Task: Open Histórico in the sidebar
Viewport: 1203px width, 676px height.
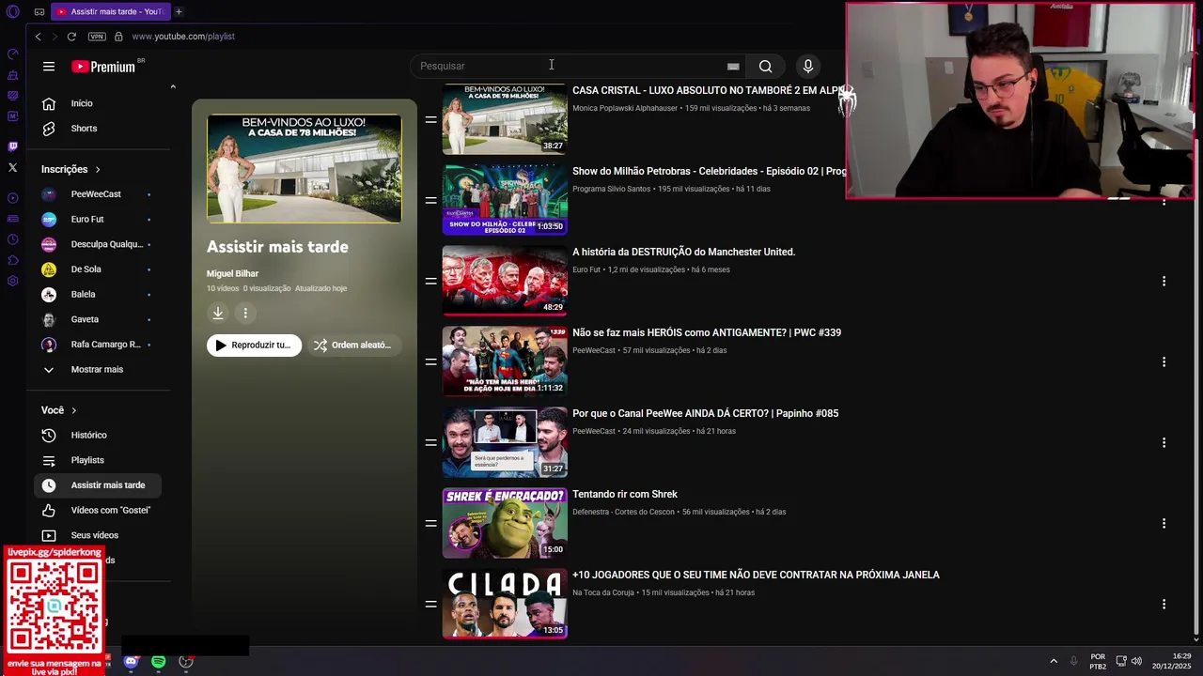Action: (x=97, y=435)
